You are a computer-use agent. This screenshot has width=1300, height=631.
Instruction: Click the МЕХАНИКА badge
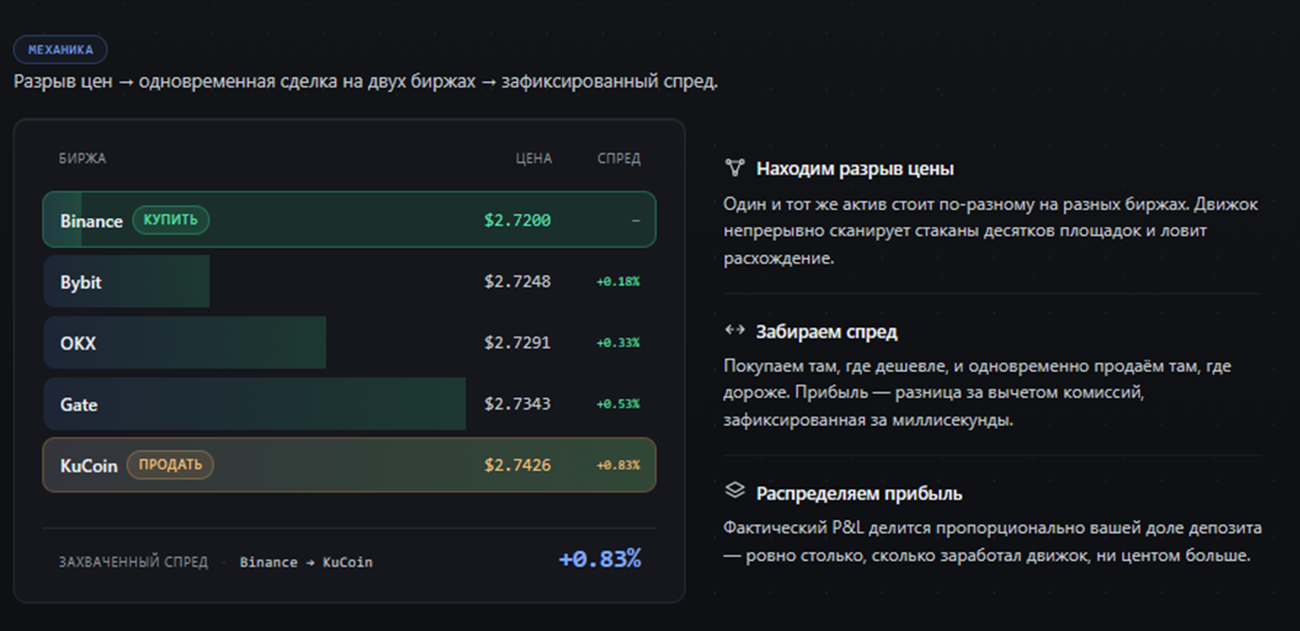(x=61, y=49)
